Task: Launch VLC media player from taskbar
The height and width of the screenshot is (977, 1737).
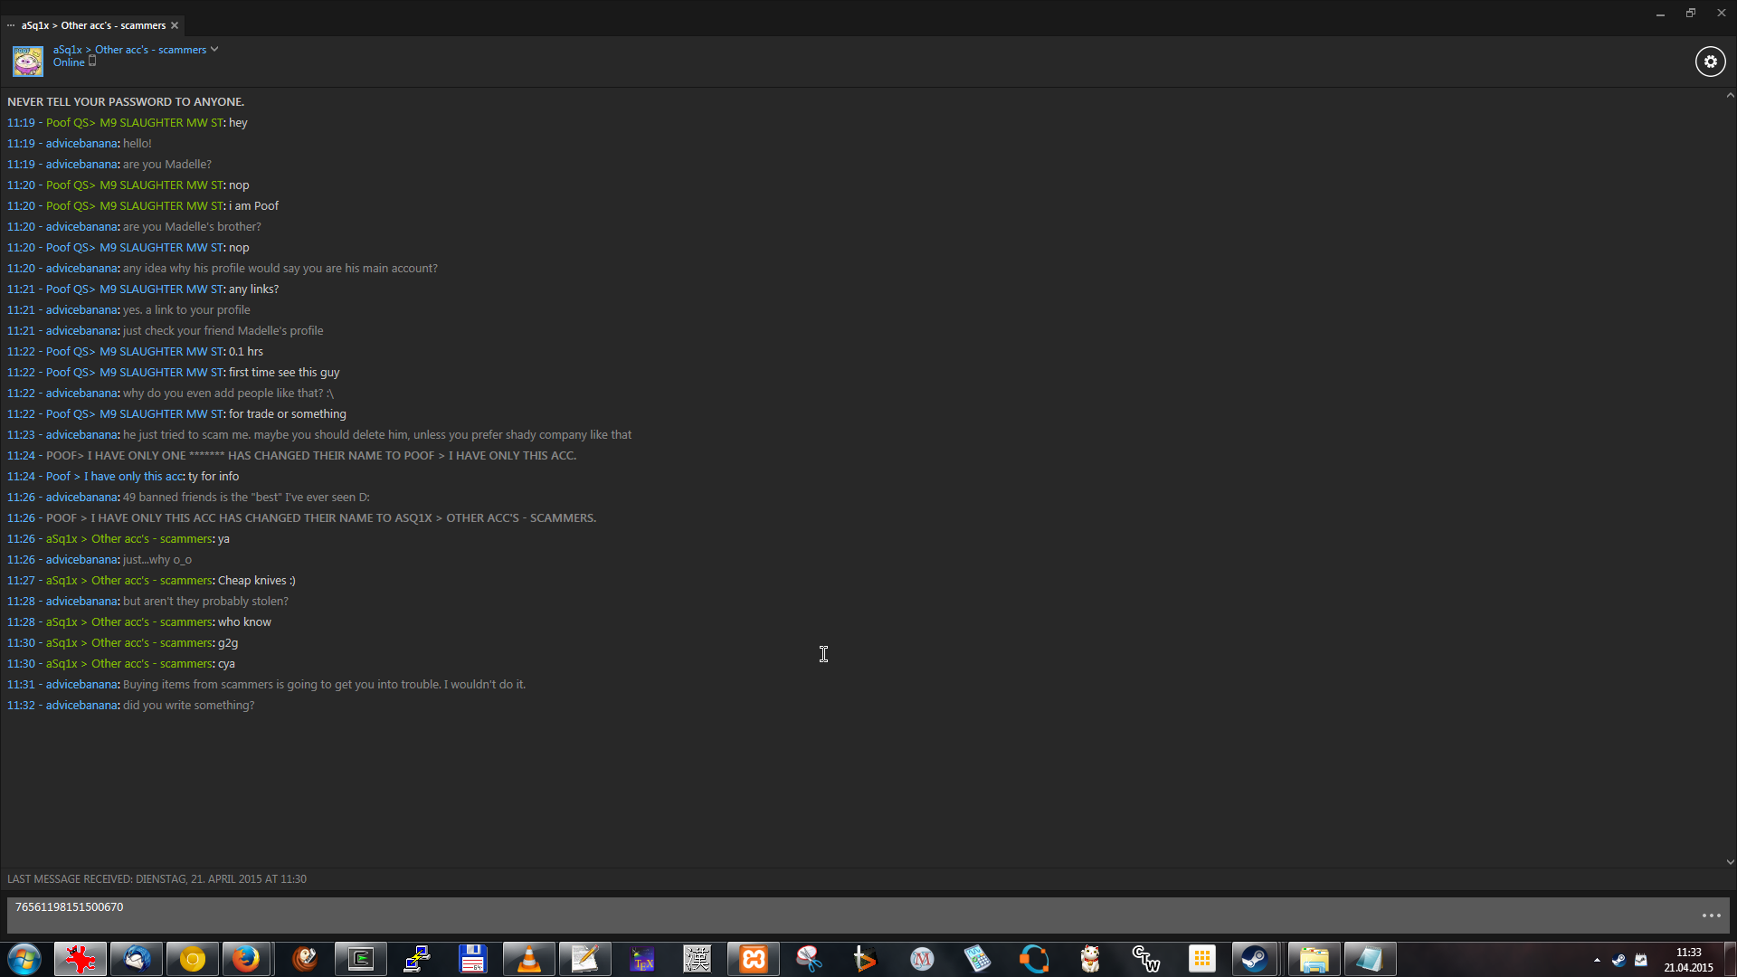Action: (529, 959)
